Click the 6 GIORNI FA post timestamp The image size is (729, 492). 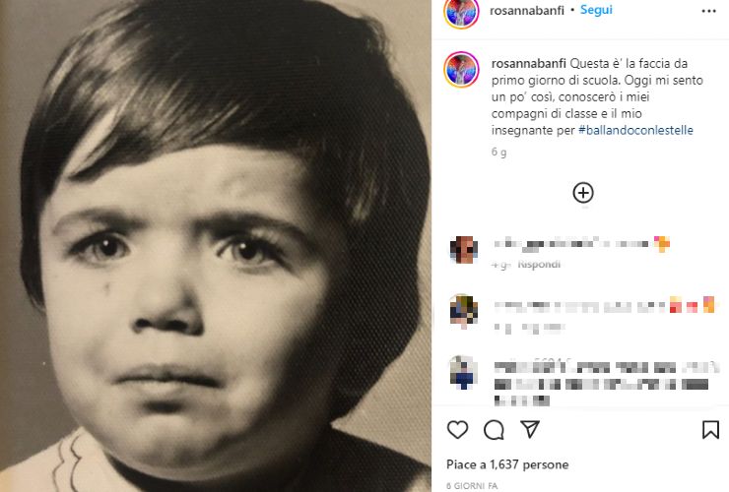click(475, 487)
